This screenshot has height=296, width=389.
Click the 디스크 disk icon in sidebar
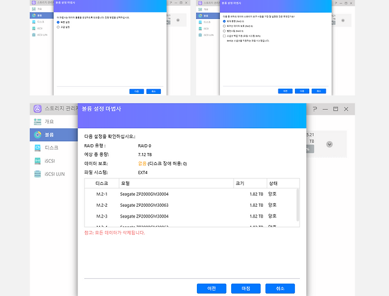(x=37, y=148)
